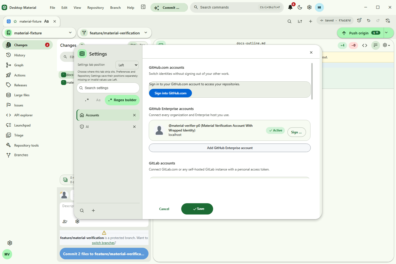Open Launchpad in the sidebar
The height and width of the screenshot is (264, 396).
pyautogui.click(x=28, y=125)
